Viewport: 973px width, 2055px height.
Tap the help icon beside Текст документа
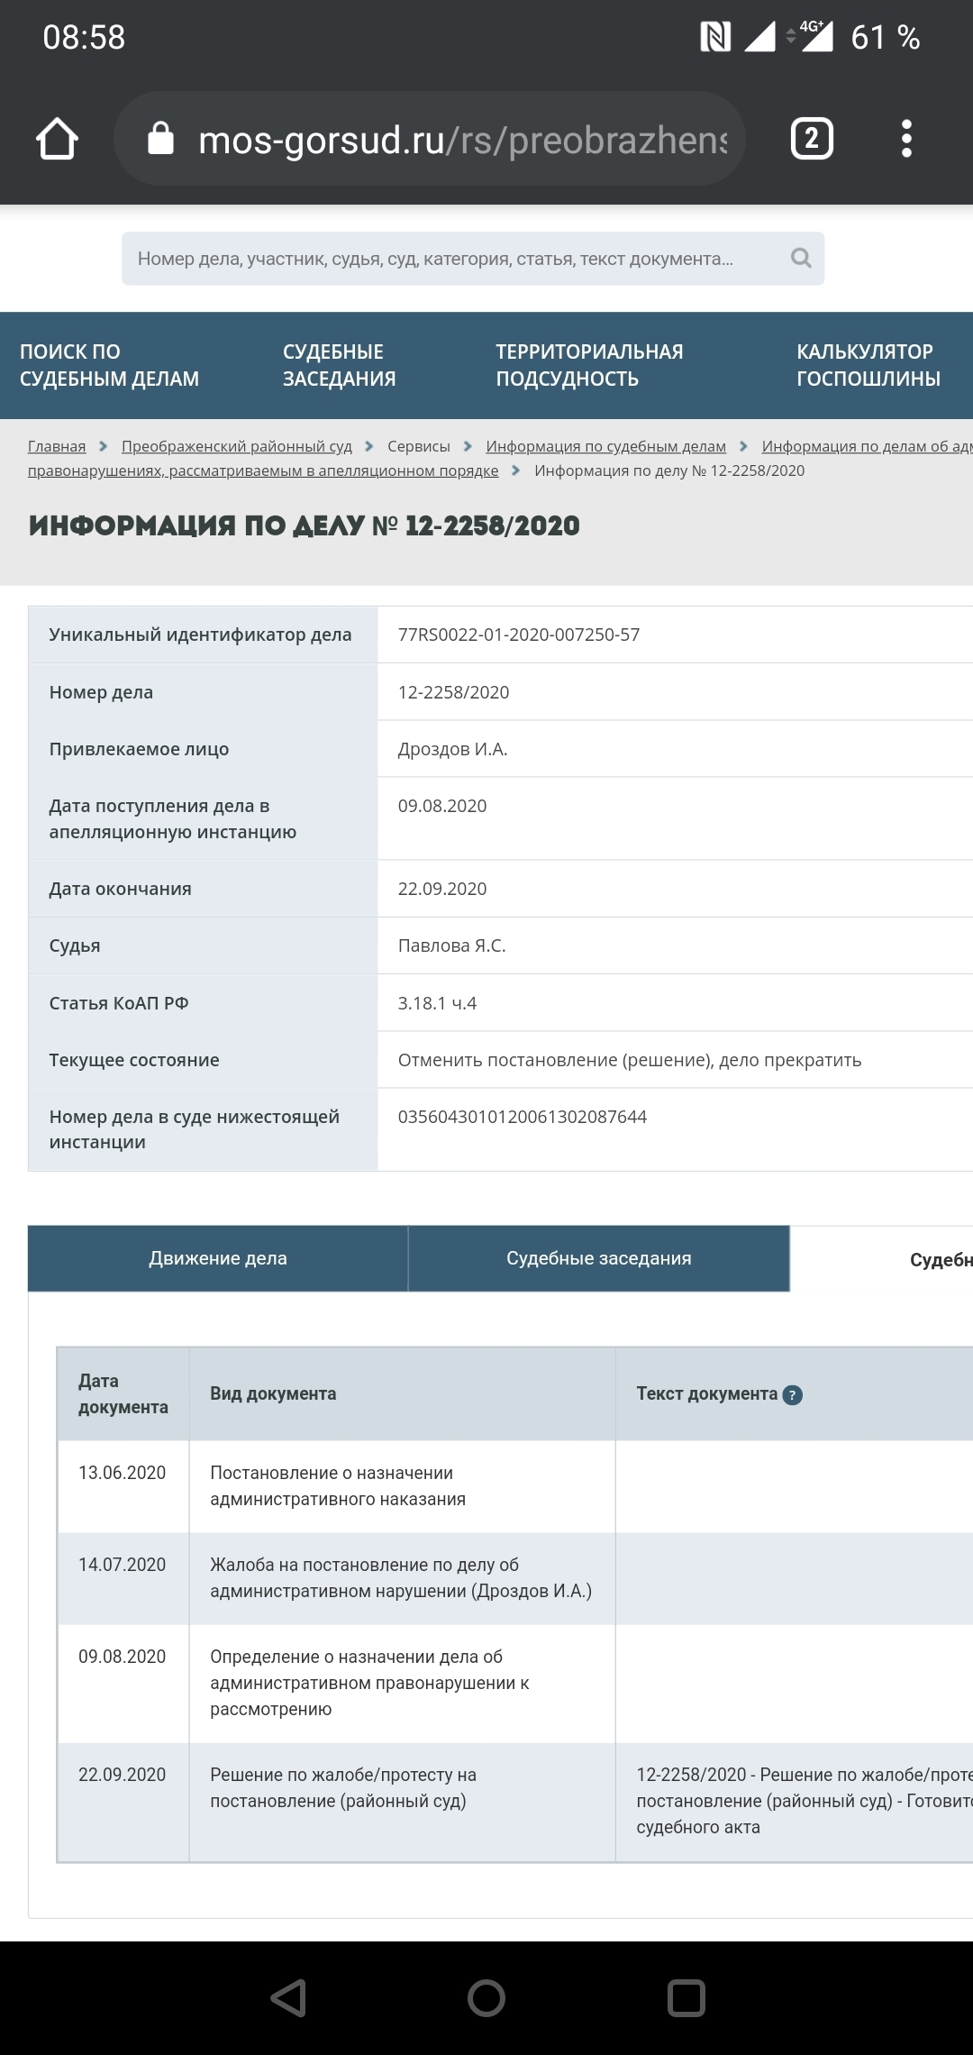(793, 1394)
